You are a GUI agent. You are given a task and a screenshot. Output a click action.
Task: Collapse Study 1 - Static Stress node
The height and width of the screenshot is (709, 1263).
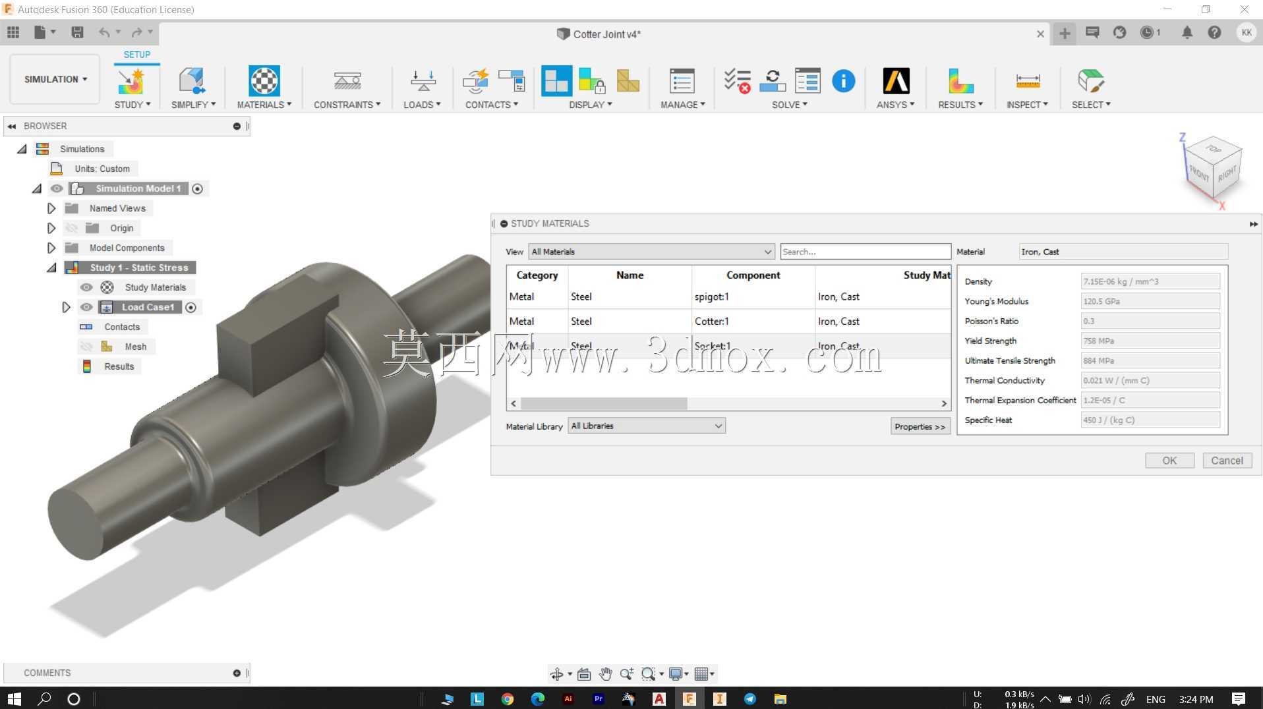point(51,268)
